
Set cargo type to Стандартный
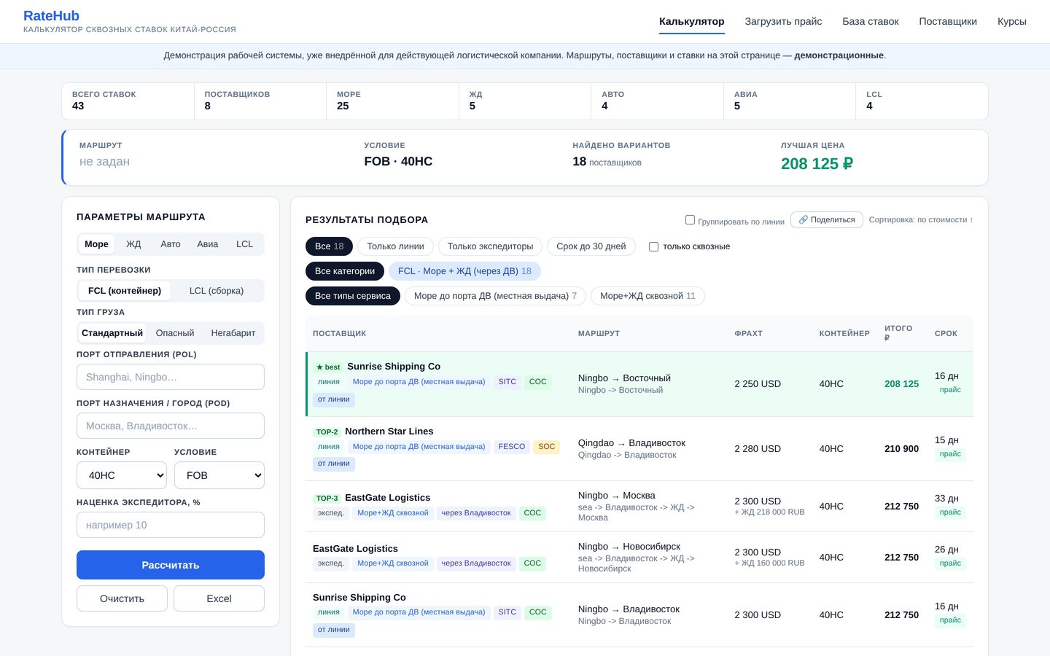(x=112, y=333)
